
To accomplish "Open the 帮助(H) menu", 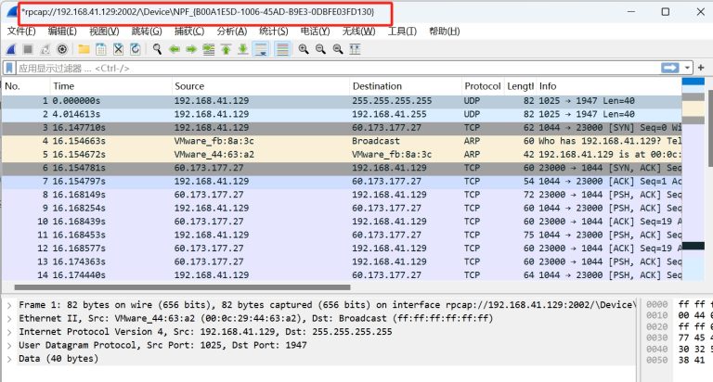I will (445, 32).
